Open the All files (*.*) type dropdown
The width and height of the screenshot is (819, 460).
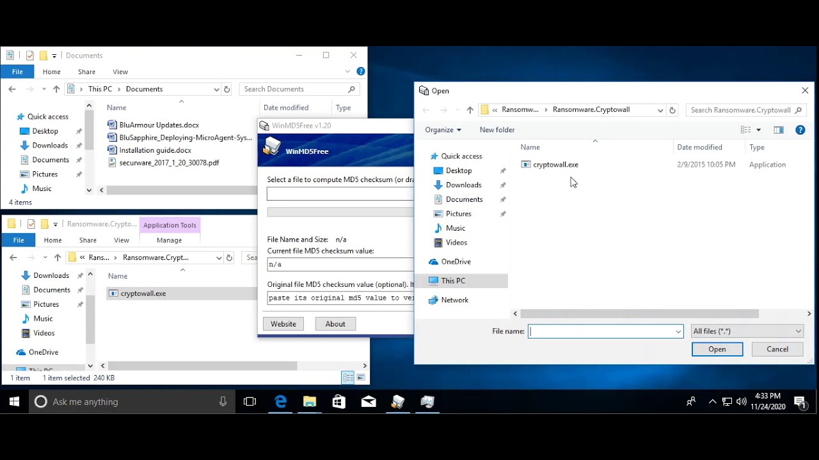tap(747, 331)
